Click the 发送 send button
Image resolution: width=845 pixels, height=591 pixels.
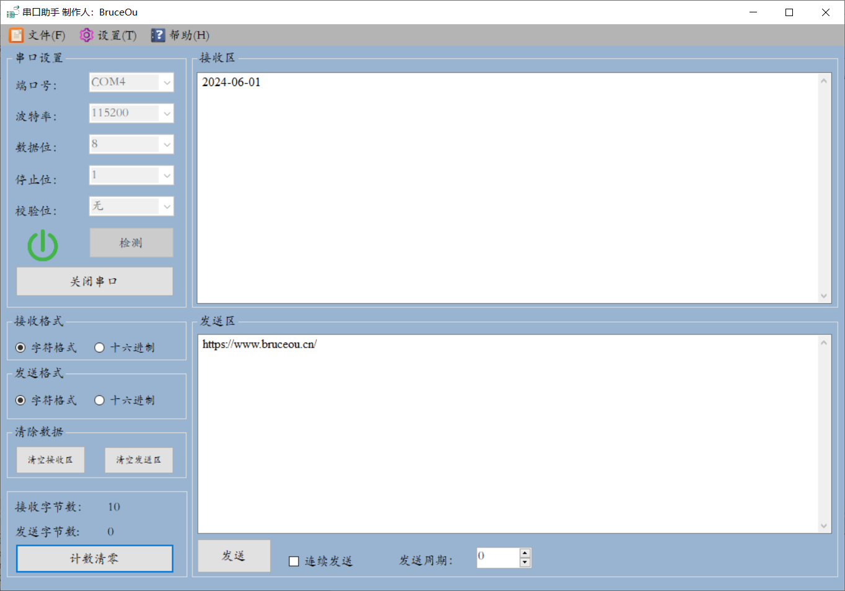[x=234, y=556]
